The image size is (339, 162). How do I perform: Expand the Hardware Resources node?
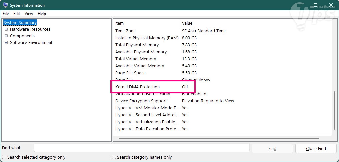[x=6, y=29]
